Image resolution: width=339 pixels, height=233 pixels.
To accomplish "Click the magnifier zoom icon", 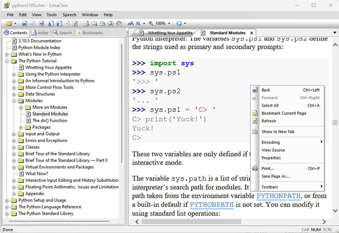I will coord(151,23).
